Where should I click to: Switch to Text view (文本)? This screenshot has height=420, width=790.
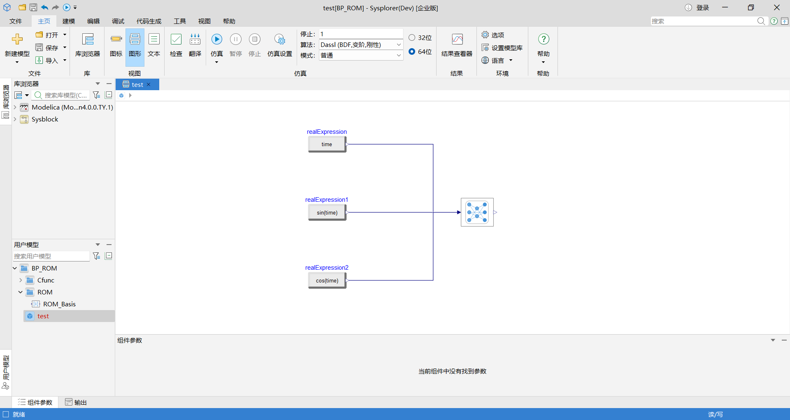[x=154, y=39]
